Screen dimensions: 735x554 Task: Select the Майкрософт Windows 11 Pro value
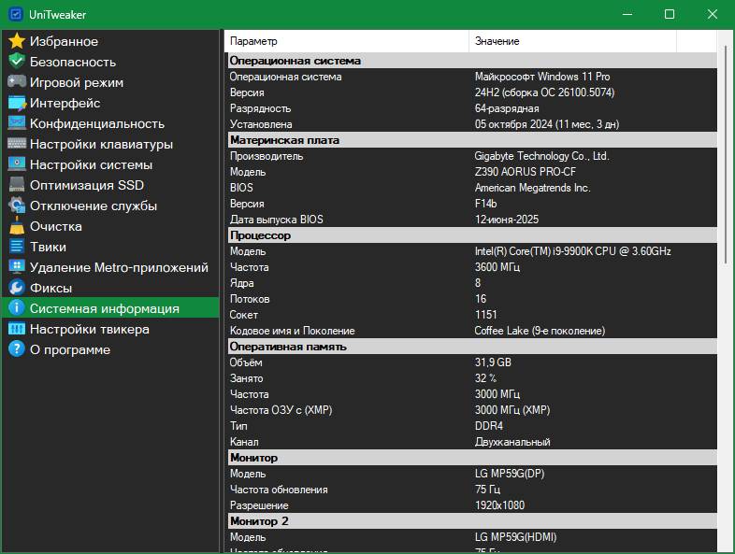(x=542, y=77)
